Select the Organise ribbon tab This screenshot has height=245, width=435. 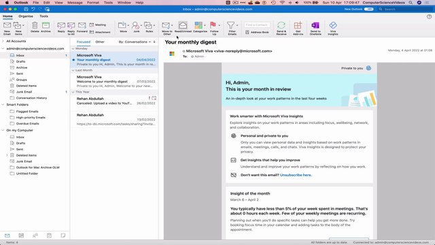pyautogui.click(x=26, y=16)
